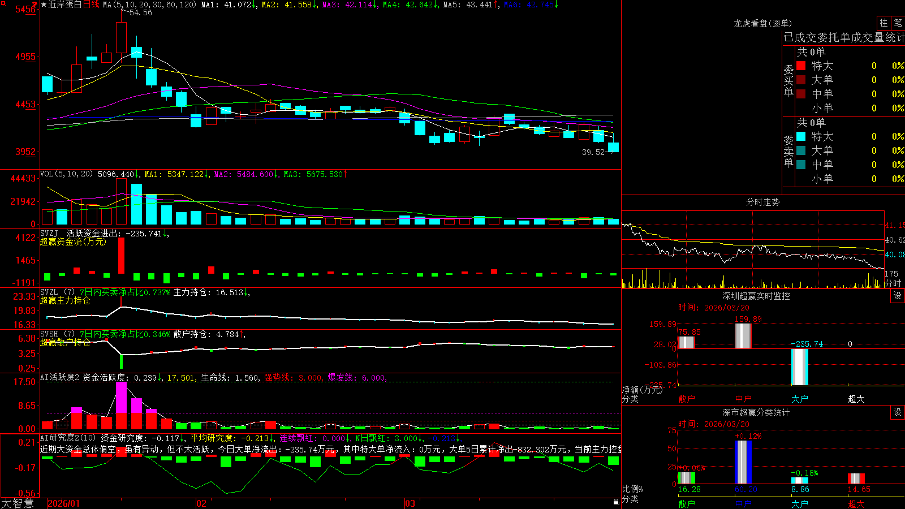Click the SVZJ indicator label
Image resolution: width=905 pixels, height=509 pixels.
[x=49, y=233]
